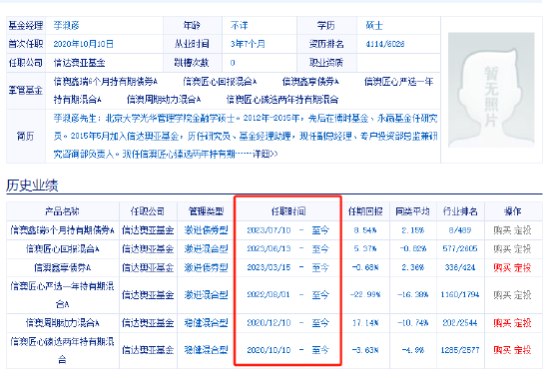Open 激进债券型 type in 信澳鑫瑞6个月 row

207,230
